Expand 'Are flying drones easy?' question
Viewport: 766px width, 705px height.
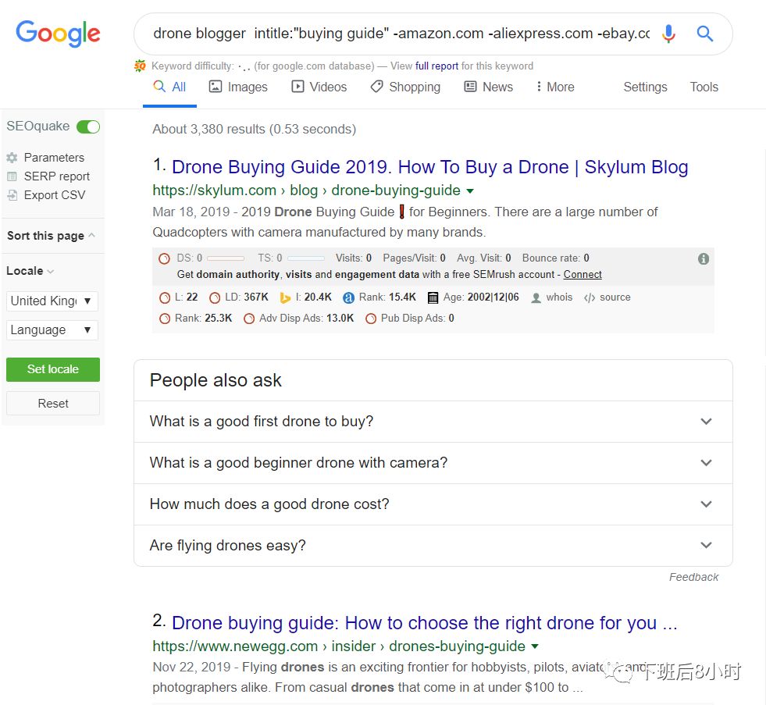pyautogui.click(x=433, y=545)
